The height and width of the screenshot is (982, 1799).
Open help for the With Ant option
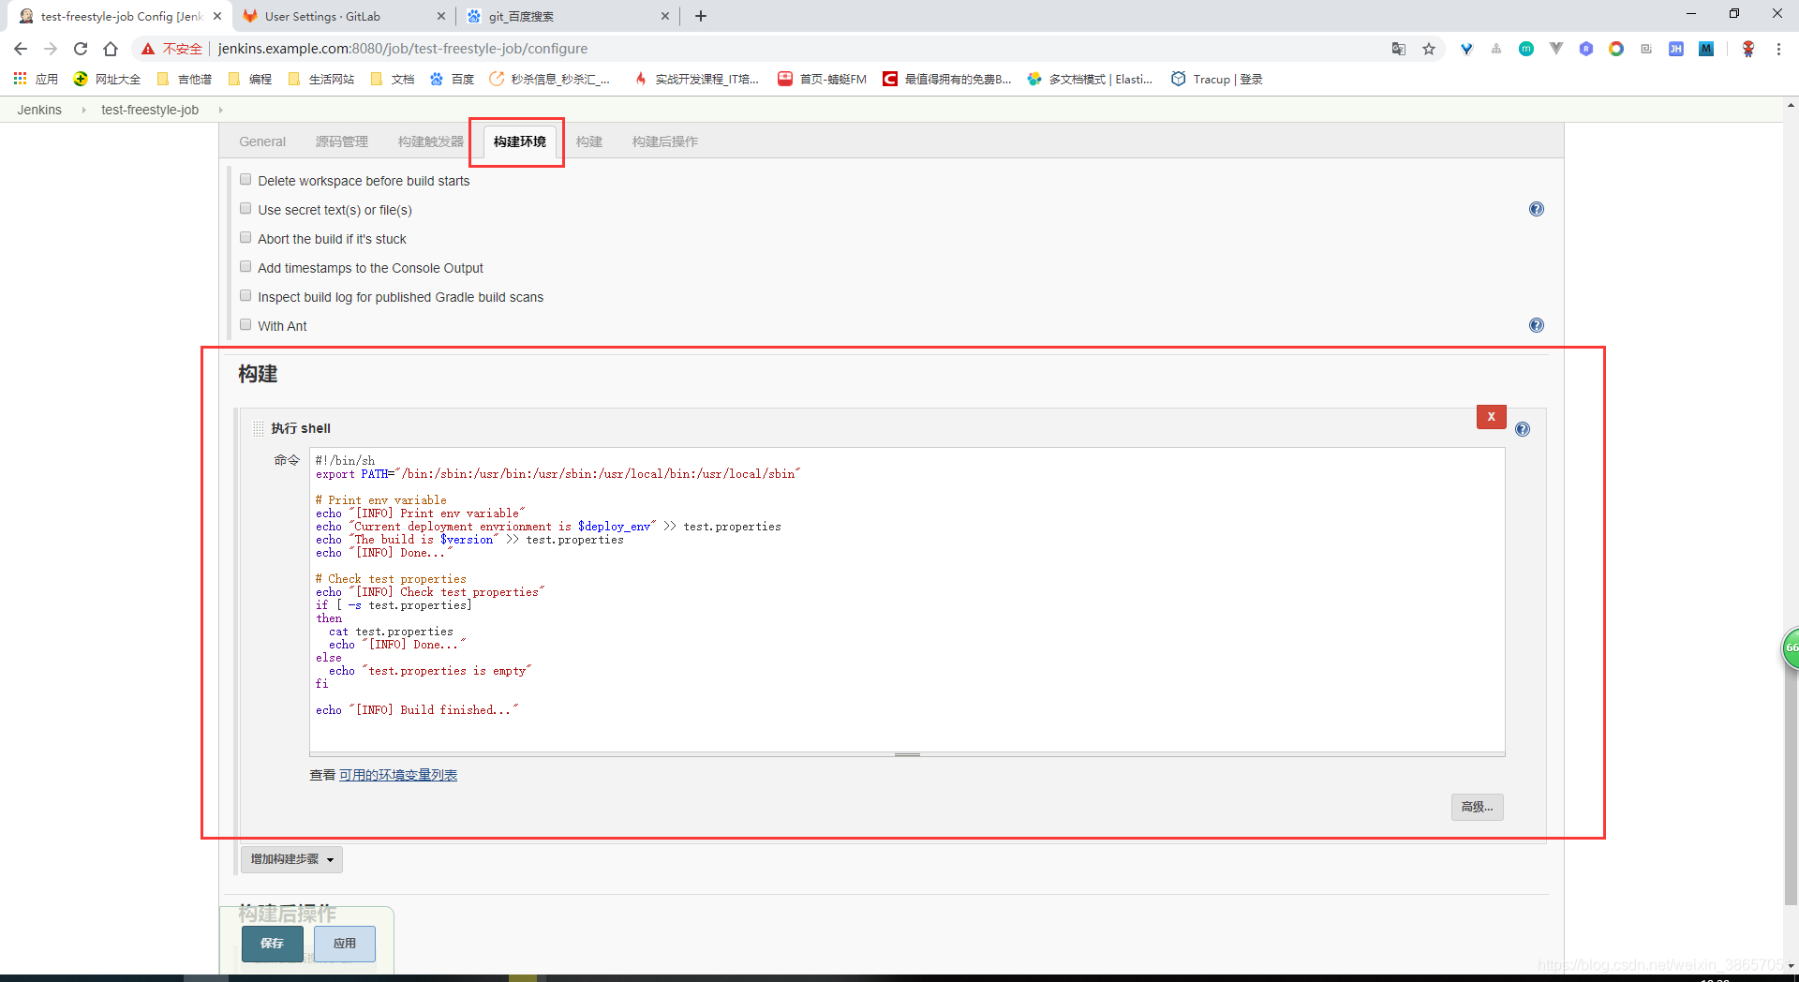point(1537,325)
